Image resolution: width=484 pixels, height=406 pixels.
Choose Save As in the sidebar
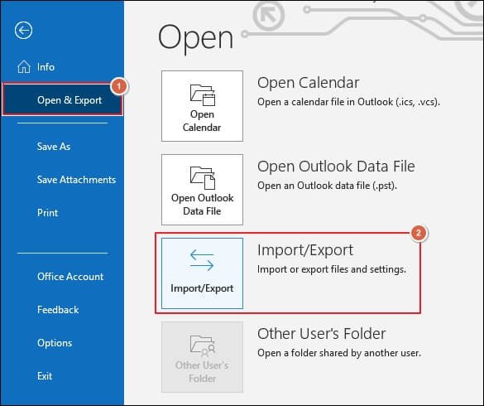click(54, 147)
